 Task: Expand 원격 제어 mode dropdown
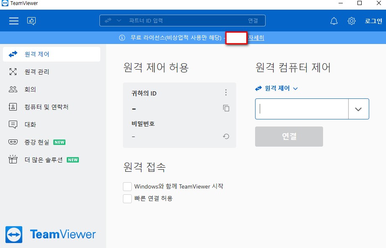tap(276, 88)
